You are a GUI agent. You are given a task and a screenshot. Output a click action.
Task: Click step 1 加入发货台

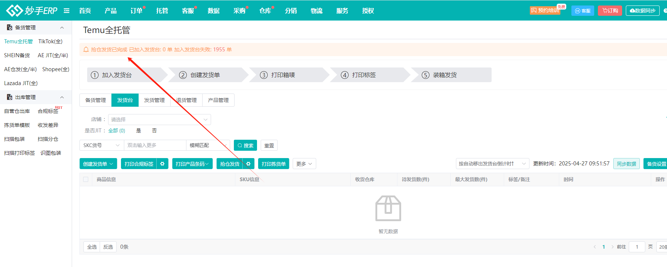127,75
